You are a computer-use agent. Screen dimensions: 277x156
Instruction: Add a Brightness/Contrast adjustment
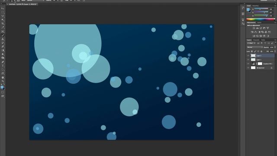point(254,28)
